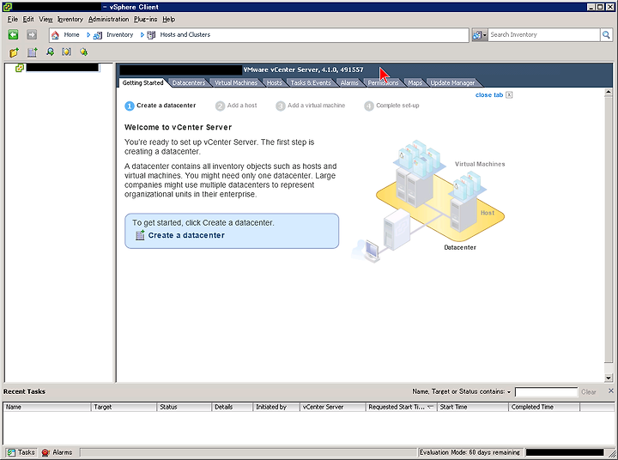Click the Tasks button in status bar

21,452
